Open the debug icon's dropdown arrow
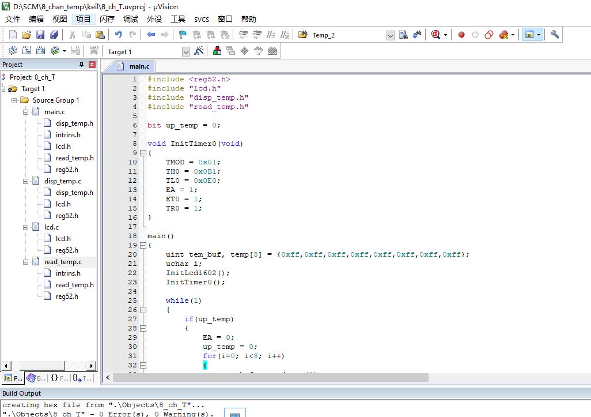 [x=445, y=35]
